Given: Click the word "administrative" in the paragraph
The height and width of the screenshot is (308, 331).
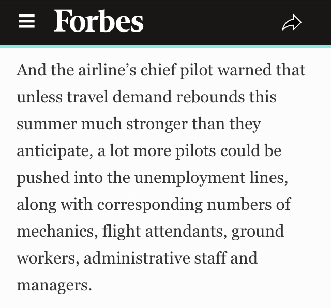Looking at the screenshot, I should [137, 258].
